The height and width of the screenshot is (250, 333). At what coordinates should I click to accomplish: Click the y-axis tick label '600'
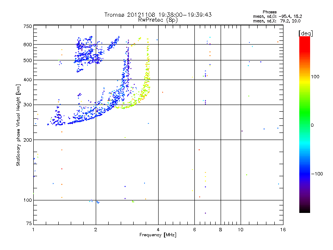pos(27,45)
